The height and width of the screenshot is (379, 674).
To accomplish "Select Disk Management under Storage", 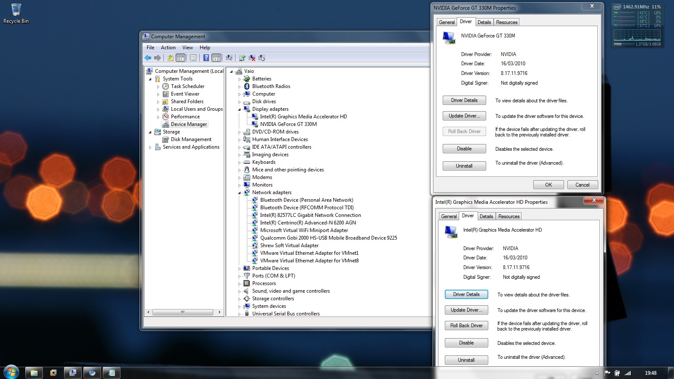I will pos(191,139).
